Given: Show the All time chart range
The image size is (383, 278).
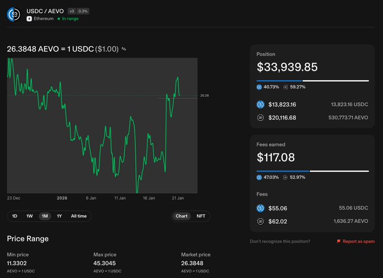Looking at the screenshot, I should tap(78, 216).
